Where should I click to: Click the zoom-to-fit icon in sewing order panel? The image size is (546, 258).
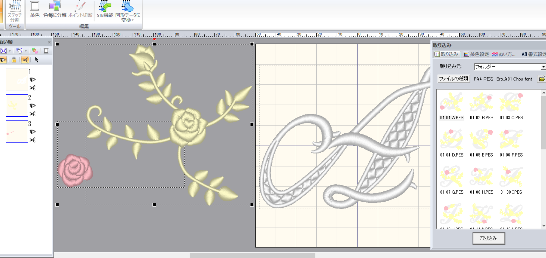(x=4, y=51)
